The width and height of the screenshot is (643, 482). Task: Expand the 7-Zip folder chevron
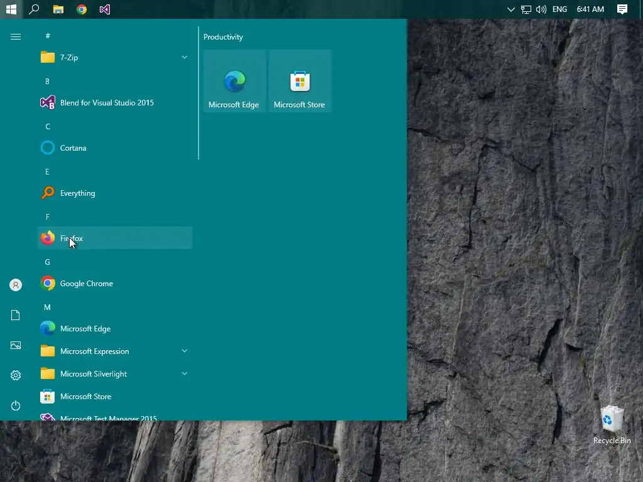[185, 57]
